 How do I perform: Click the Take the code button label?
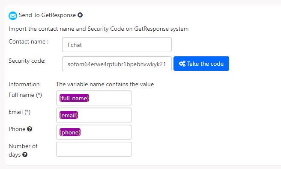pos(205,64)
